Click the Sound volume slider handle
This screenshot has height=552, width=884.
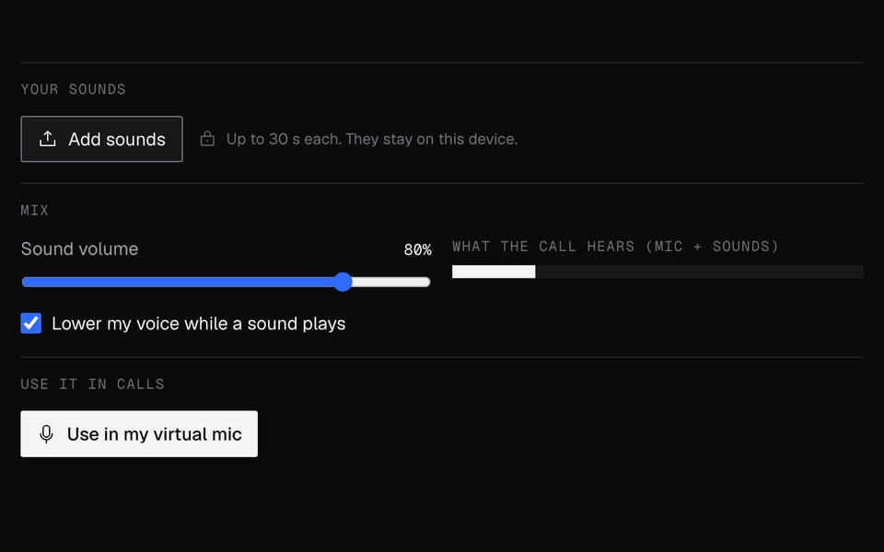click(x=343, y=282)
